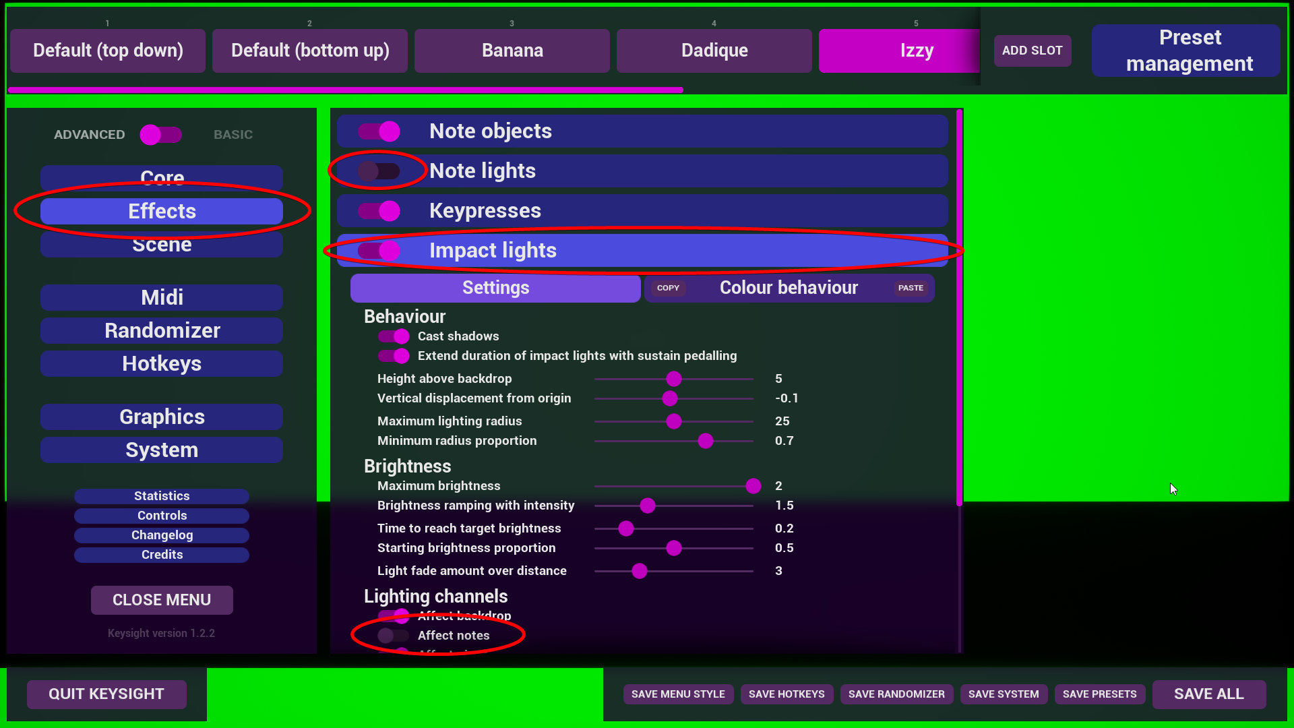The image size is (1294, 728).
Task: Select the Banana preset slot
Action: coord(512,51)
